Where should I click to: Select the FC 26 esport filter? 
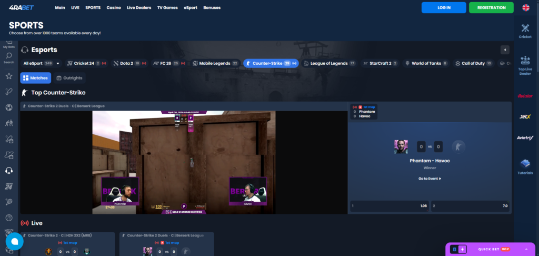169,63
